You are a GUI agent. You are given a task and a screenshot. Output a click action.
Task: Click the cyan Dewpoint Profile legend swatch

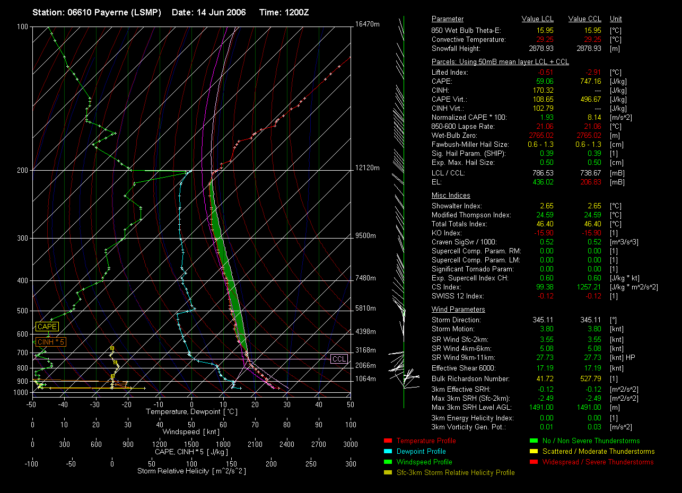point(387,452)
